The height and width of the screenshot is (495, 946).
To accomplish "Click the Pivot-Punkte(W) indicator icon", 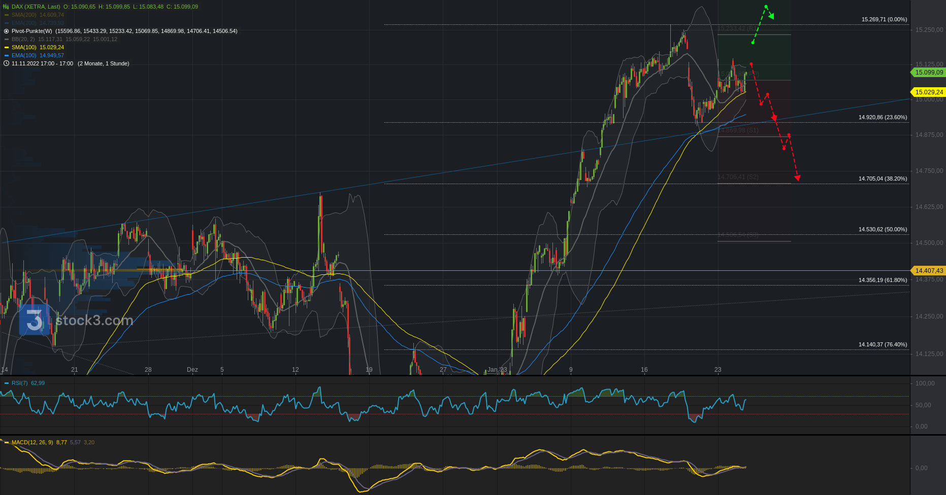I will click(6, 31).
